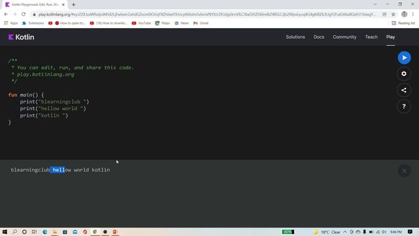Open the '(16) How to downlo...' bookmark
This screenshot has height=236, width=419.
coord(109,23)
